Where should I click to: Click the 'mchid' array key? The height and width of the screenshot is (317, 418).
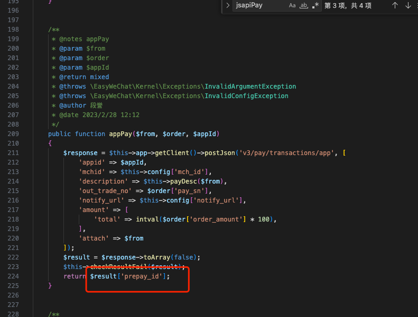point(92,172)
